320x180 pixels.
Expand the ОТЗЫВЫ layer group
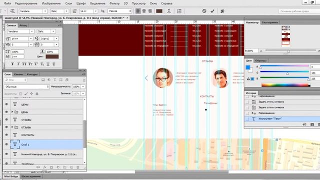[x=12, y=127]
